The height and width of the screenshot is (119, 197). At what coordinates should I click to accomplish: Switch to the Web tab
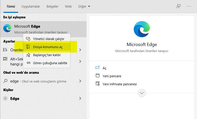(68, 7)
